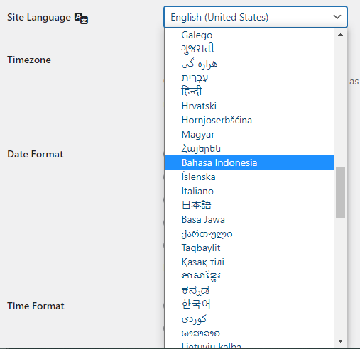The image size is (360, 349).
Task: Click the scrollbar up arrow in language list
Action: click(x=340, y=35)
